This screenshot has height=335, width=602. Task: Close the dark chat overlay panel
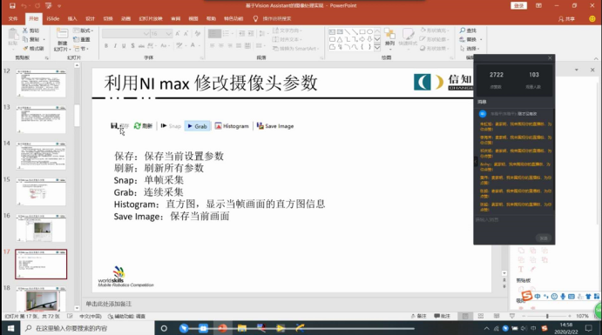coord(550,58)
